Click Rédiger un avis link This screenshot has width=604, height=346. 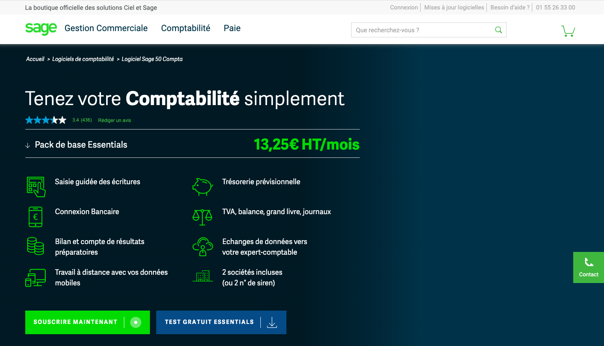pos(114,120)
